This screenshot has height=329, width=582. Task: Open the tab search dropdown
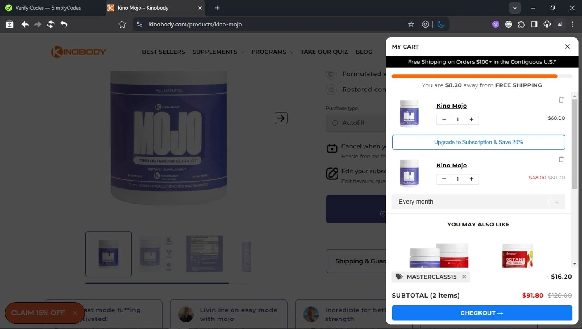[x=515, y=8]
